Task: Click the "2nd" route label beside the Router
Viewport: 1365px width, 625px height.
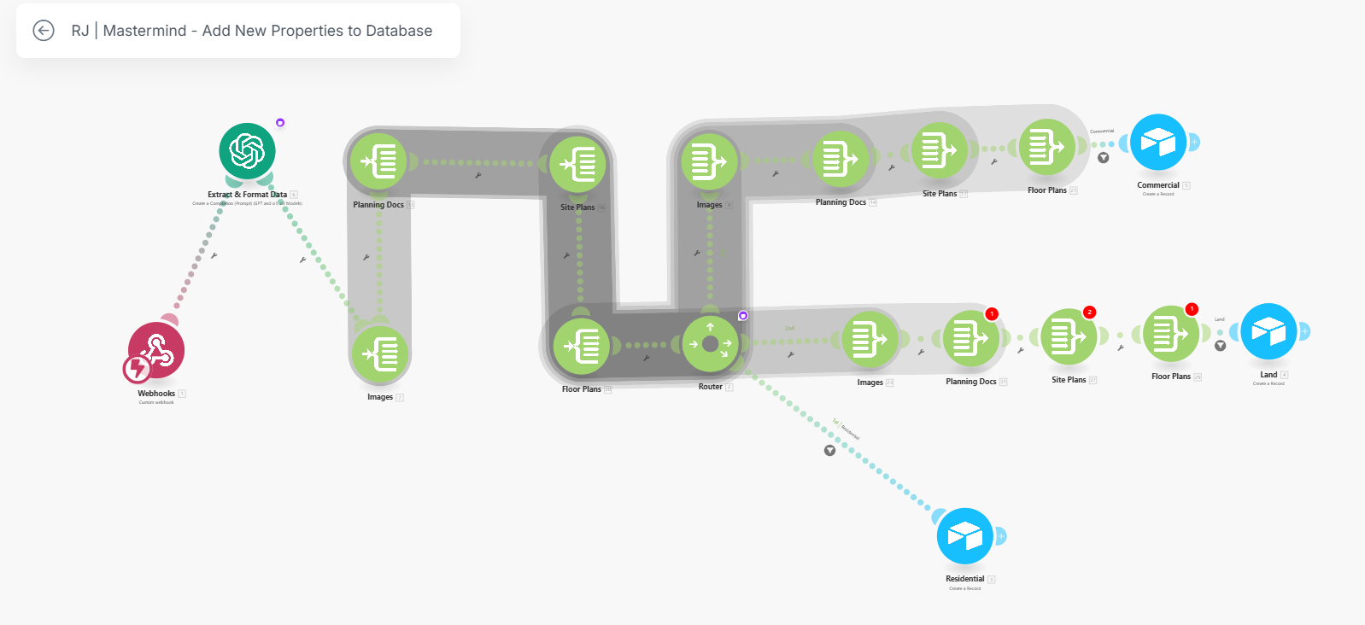Action: (790, 328)
